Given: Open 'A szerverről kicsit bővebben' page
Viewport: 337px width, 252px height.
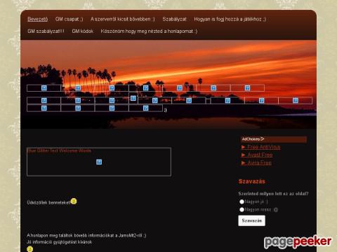Looking at the screenshot, I should pyautogui.click(x=123, y=19).
